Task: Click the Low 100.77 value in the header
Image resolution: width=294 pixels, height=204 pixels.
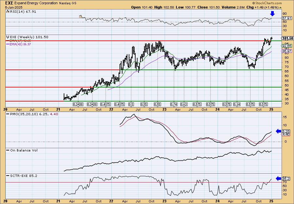Action: [x=186, y=7]
